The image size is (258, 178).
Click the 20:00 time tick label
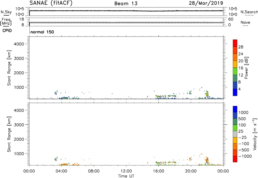click(191, 171)
